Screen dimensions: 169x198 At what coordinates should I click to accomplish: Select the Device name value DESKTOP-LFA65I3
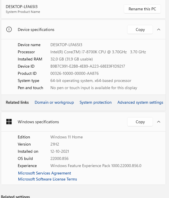click(x=66, y=45)
